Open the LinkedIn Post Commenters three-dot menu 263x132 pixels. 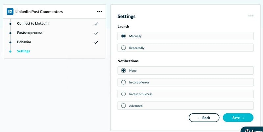click(x=100, y=11)
